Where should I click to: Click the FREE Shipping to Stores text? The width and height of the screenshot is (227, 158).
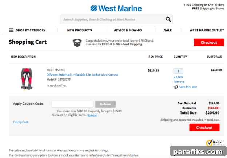point(208,8)
